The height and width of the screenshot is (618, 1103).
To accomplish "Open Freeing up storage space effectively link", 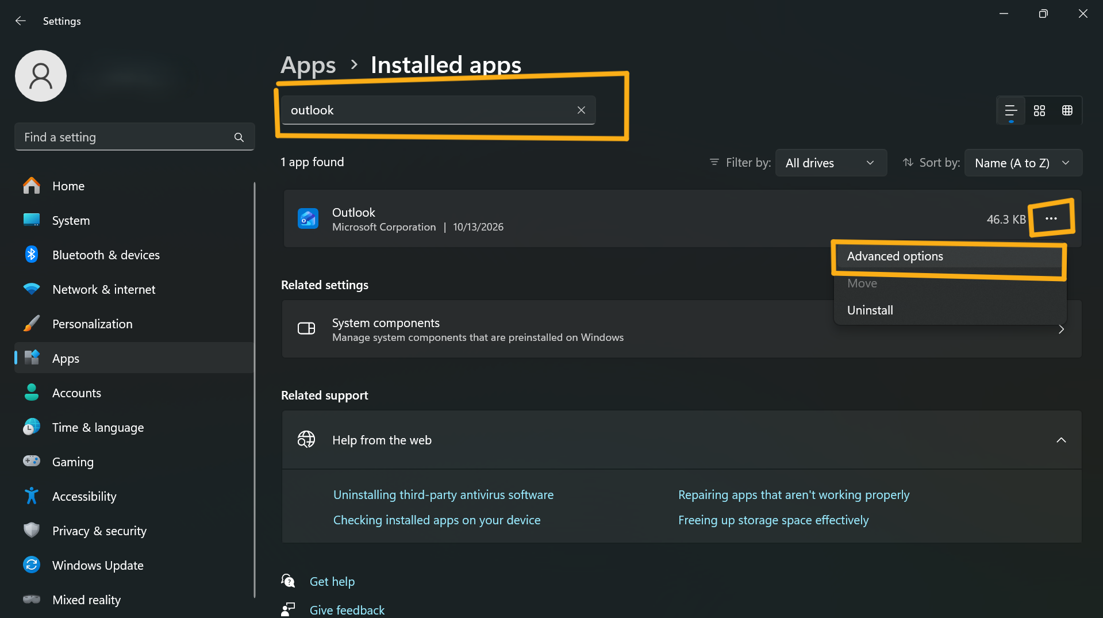I will [773, 520].
